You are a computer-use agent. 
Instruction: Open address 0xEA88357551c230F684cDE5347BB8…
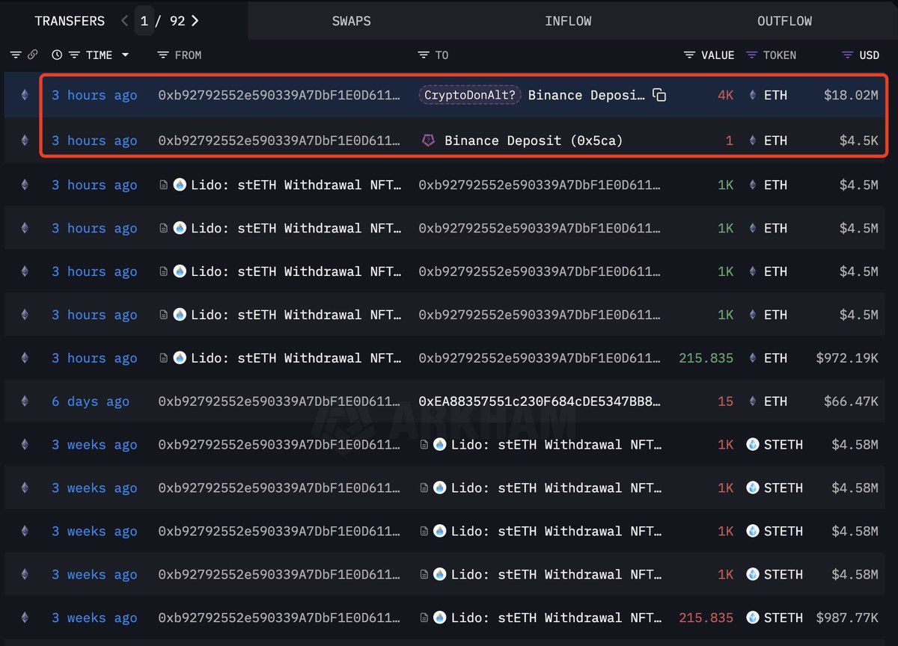[540, 402]
